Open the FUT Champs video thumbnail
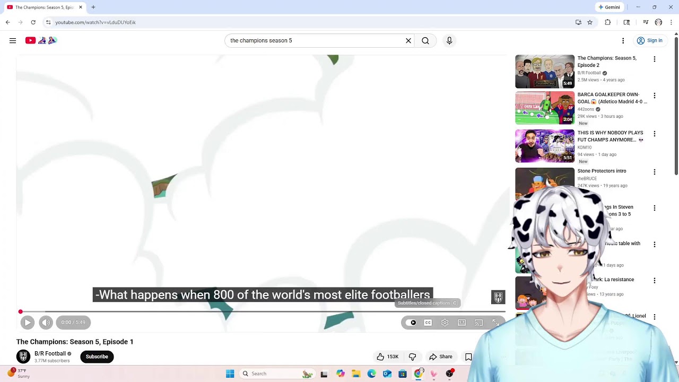 click(x=545, y=146)
